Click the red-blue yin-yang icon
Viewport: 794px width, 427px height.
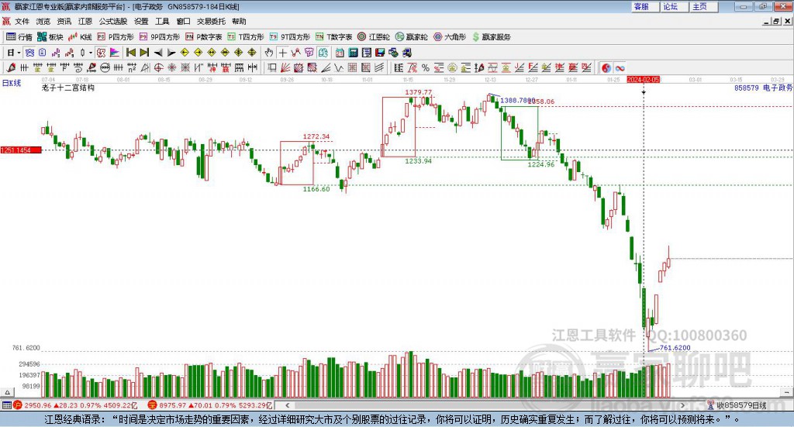pos(606,67)
